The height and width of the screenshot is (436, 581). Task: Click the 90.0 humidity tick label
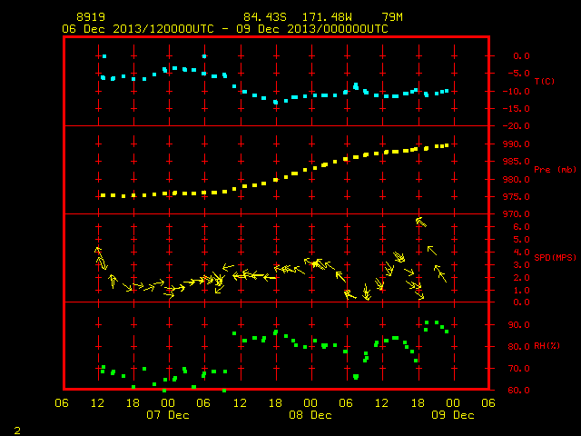pos(518,325)
